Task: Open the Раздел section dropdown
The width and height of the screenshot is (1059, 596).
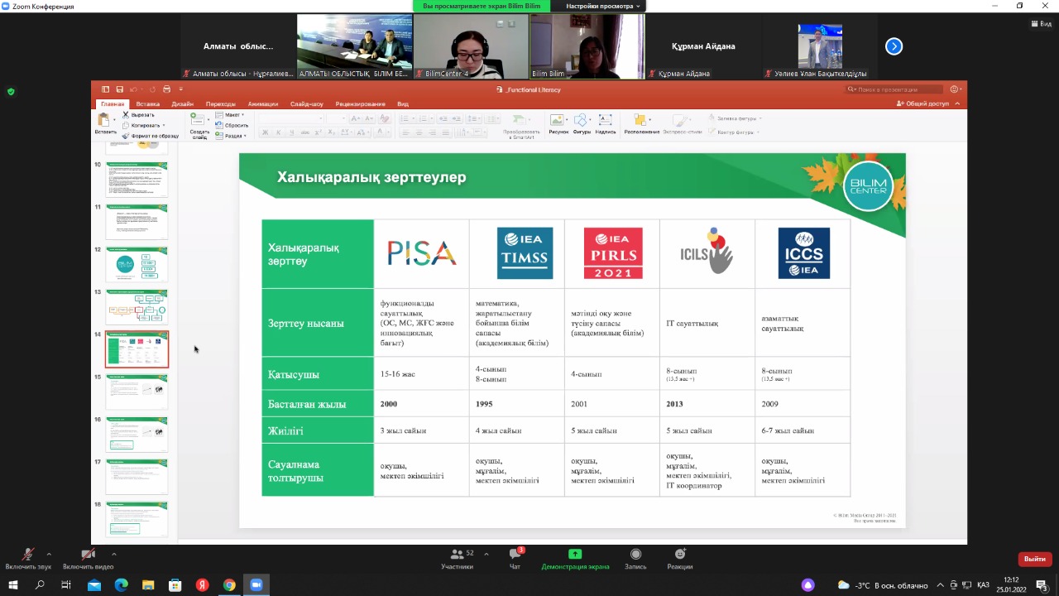Action: [232, 136]
